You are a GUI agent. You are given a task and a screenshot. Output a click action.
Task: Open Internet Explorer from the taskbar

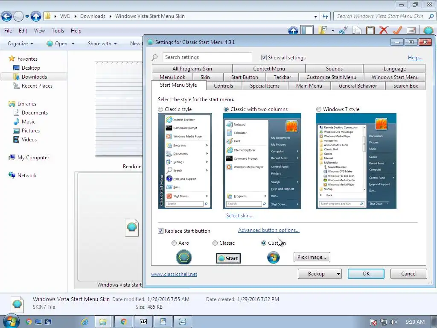84,322
